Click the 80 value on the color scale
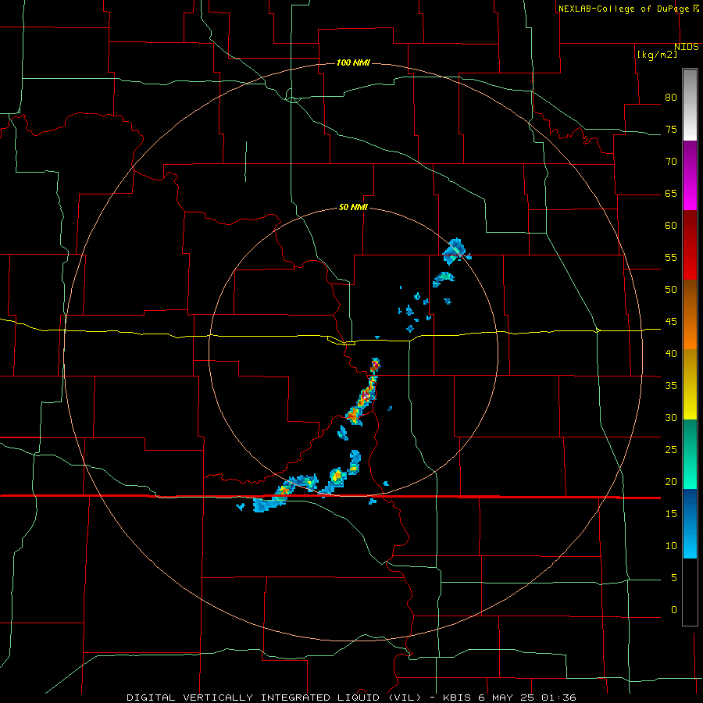This screenshot has width=703, height=703. [x=671, y=98]
